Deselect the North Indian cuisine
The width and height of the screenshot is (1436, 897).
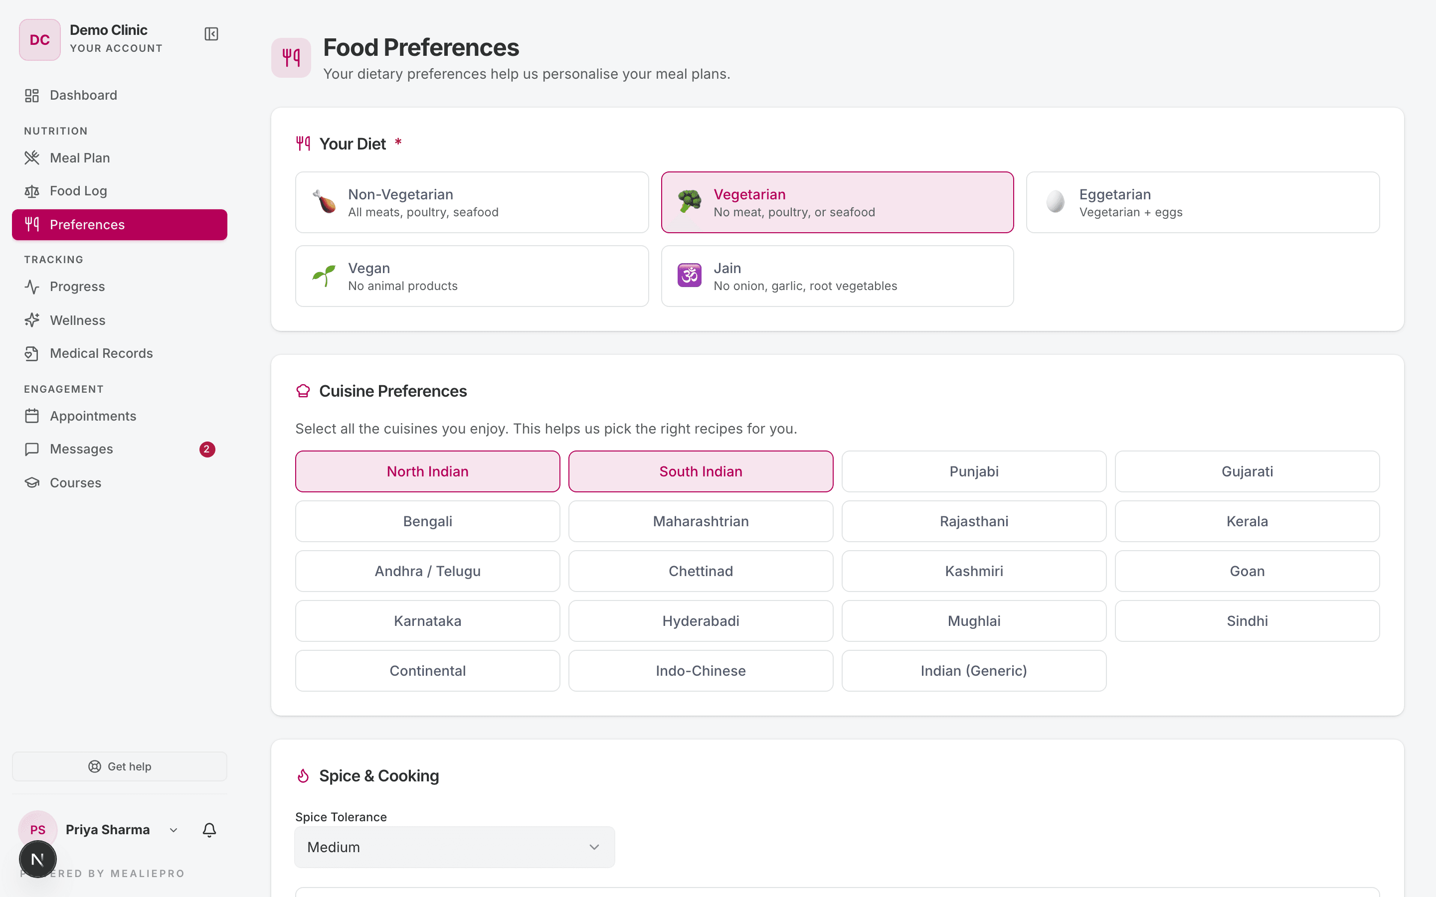point(428,471)
